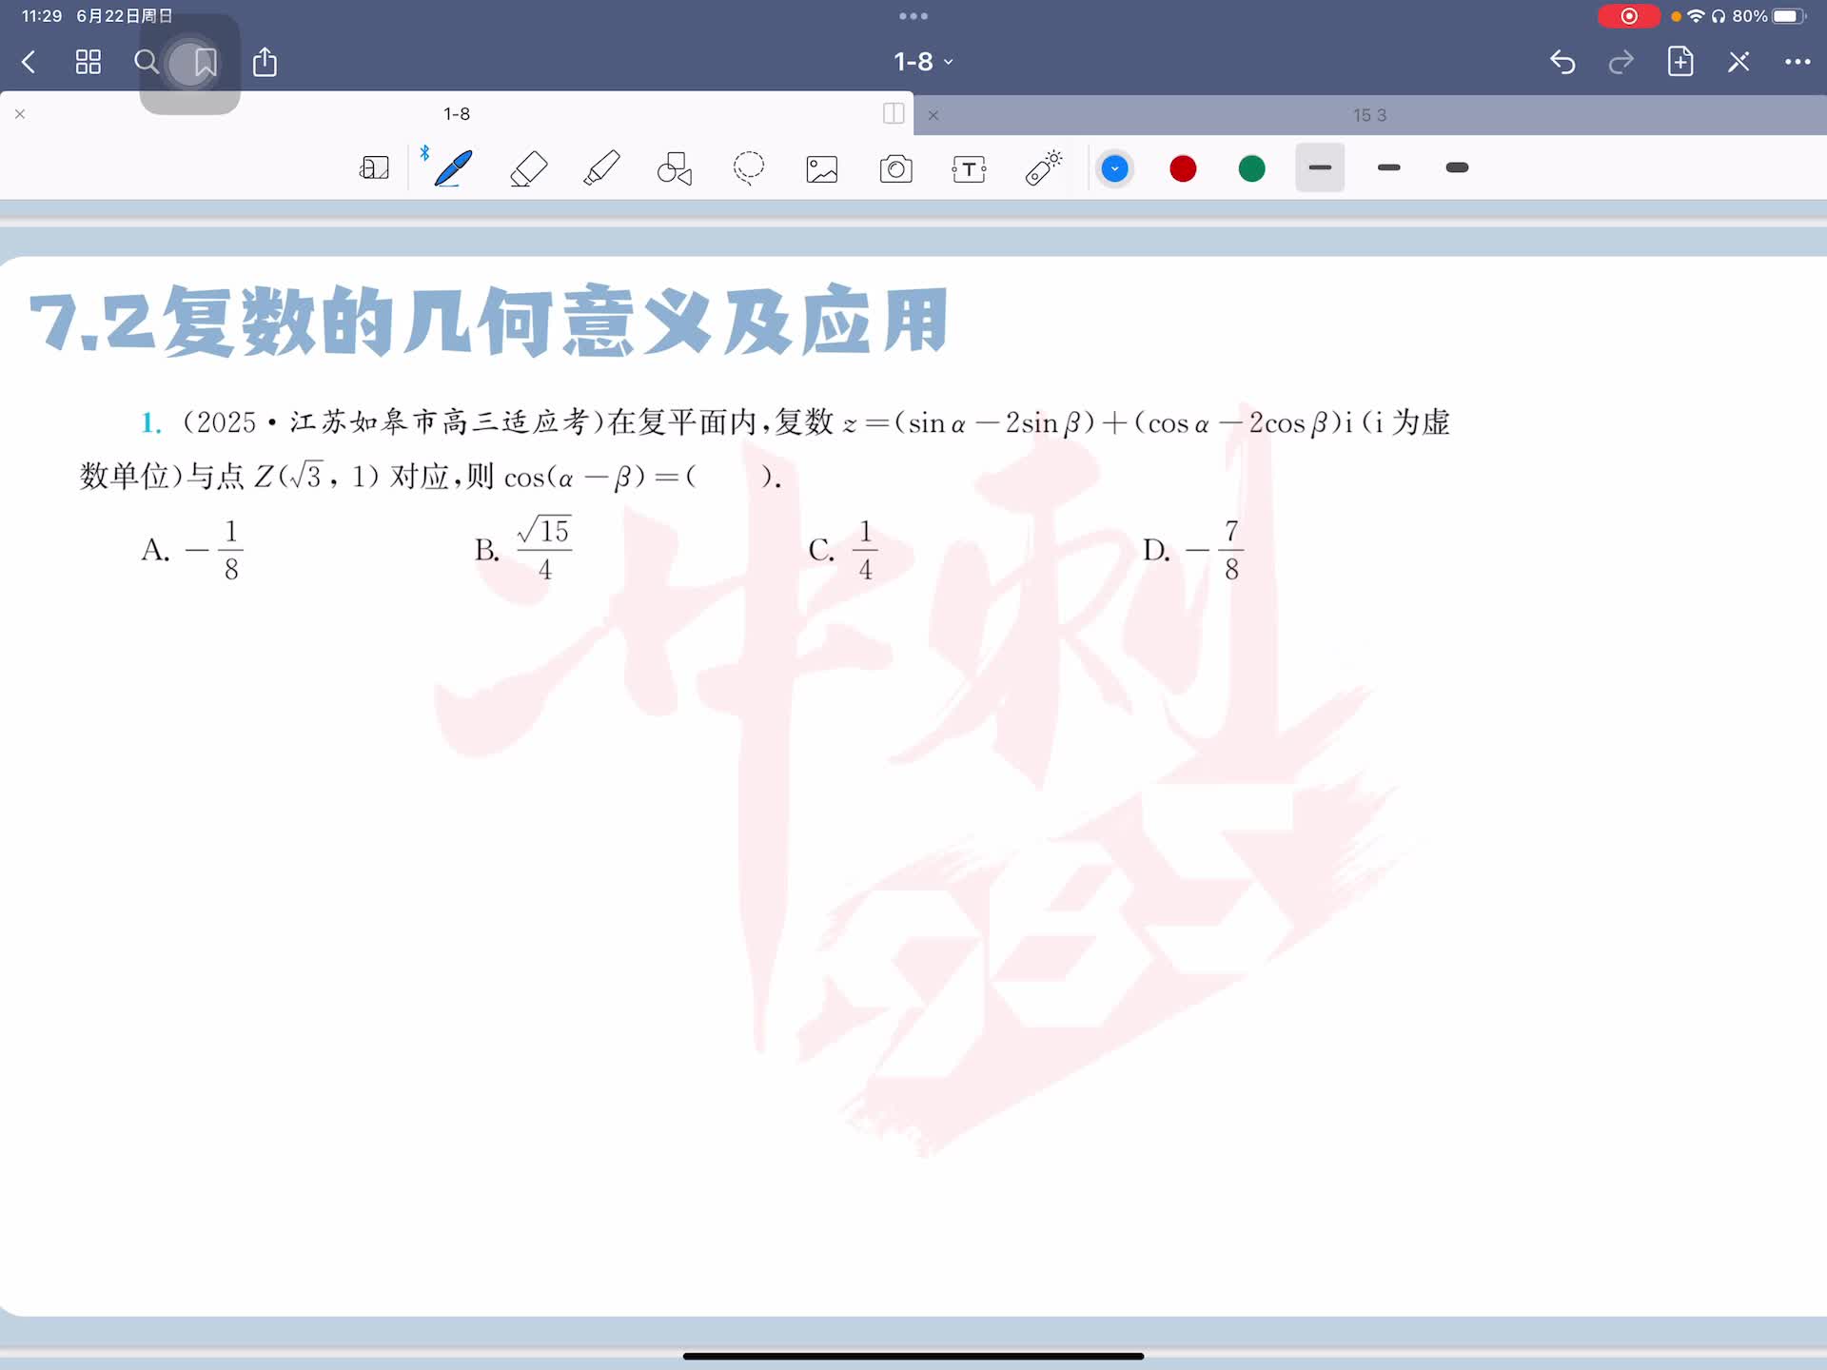Image resolution: width=1827 pixels, height=1370 pixels.
Task: Insert an image with the Image tool
Action: tap(821, 169)
